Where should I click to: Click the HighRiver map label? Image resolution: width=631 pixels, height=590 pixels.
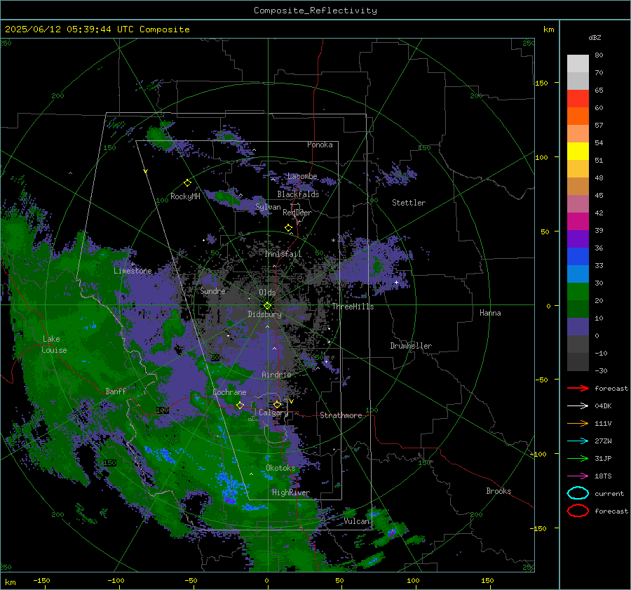tap(290, 492)
